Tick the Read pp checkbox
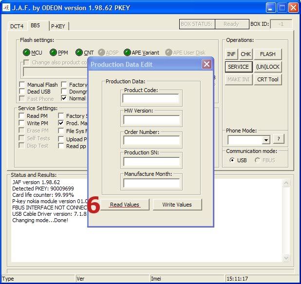 click(x=61, y=146)
